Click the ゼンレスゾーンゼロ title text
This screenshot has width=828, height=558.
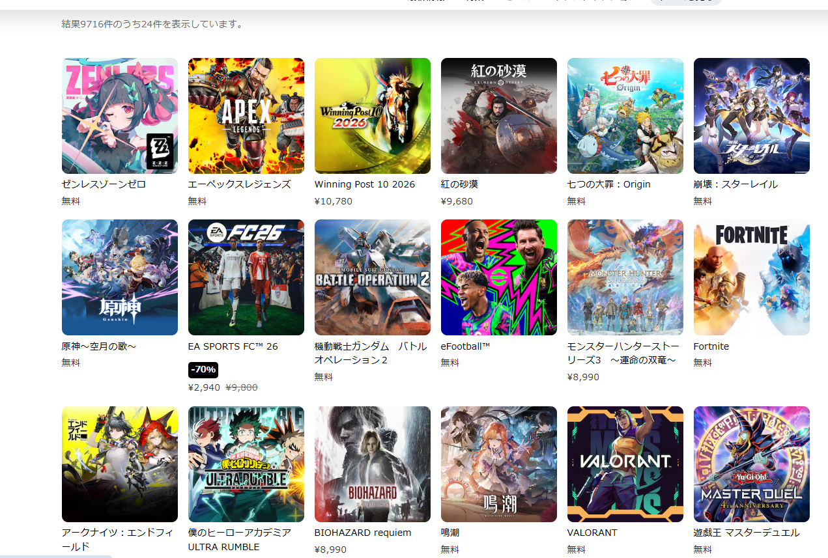tap(104, 184)
